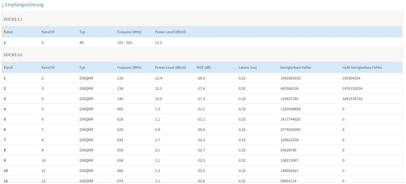
Task: Click the nicht korrigierbare Fehler column header
Action: tap(362, 67)
